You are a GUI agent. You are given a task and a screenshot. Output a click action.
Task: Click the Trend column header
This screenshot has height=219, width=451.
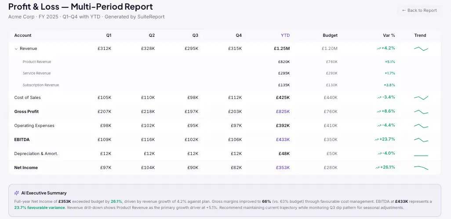(x=420, y=35)
